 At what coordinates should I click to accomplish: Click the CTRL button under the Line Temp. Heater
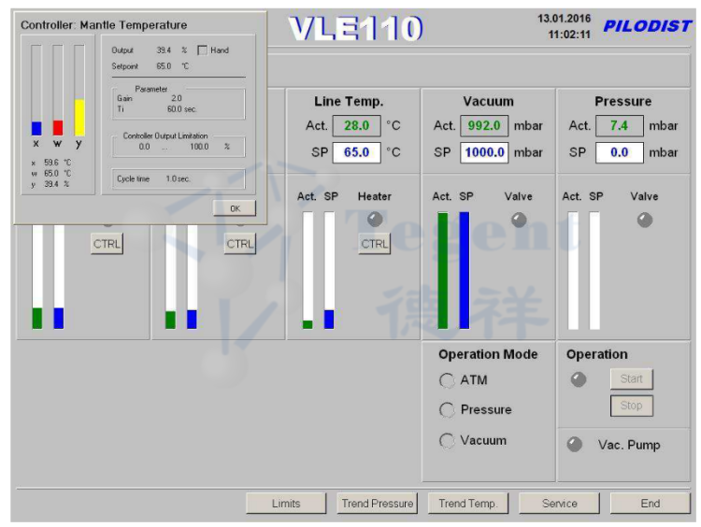[x=375, y=244]
